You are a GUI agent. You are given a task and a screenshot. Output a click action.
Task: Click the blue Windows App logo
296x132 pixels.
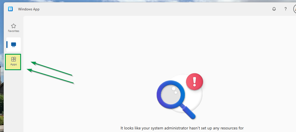point(10,9)
